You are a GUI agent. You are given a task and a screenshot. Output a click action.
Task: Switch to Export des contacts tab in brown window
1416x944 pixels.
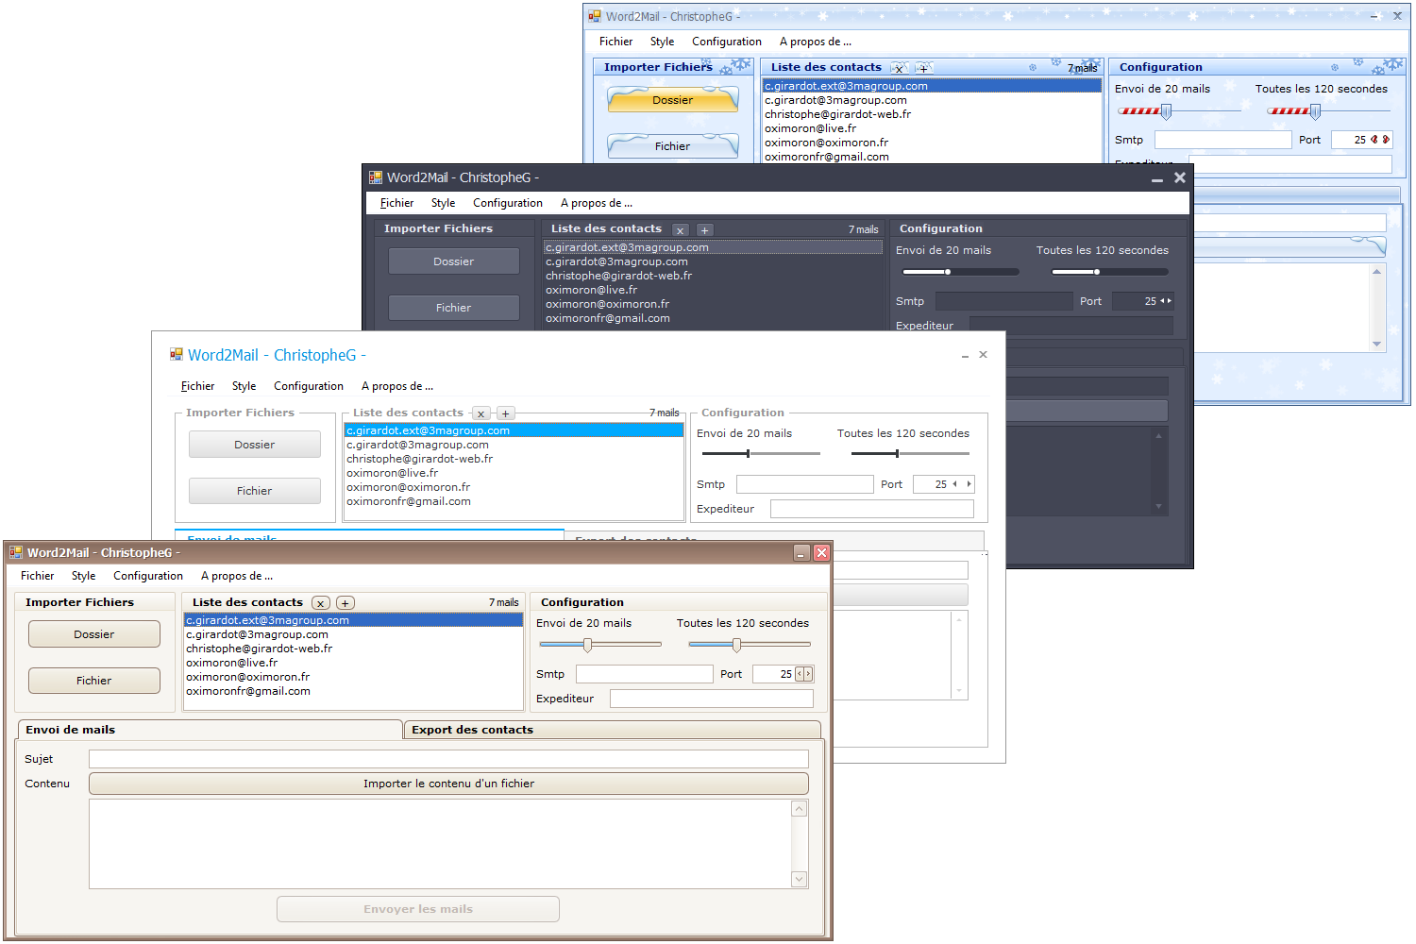(612, 730)
